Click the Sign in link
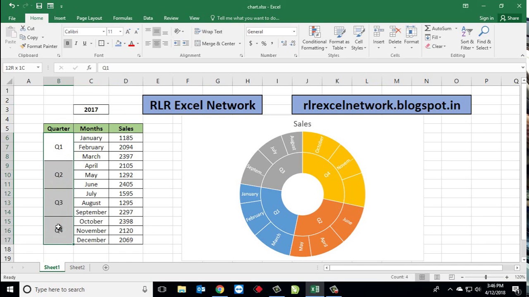529x297 pixels. pyautogui.click(x=486, y=18)
